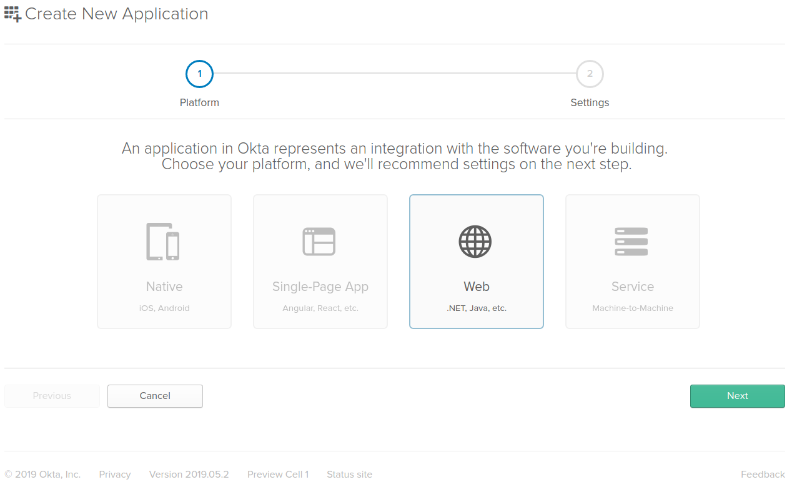Select the Web platform label
The image size is (792, 492).
477,287
